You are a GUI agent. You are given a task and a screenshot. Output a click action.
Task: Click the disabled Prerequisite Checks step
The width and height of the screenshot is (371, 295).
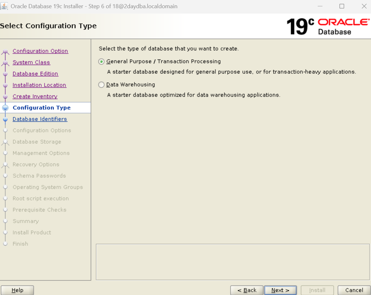(x=39, y=210)
